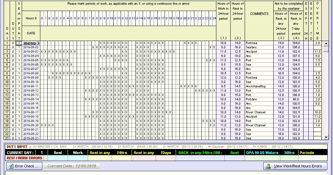Select date 2019-08-12
The width and height of the screenshot is (333, 175).
pyautogui.click(x=31, y=91)
